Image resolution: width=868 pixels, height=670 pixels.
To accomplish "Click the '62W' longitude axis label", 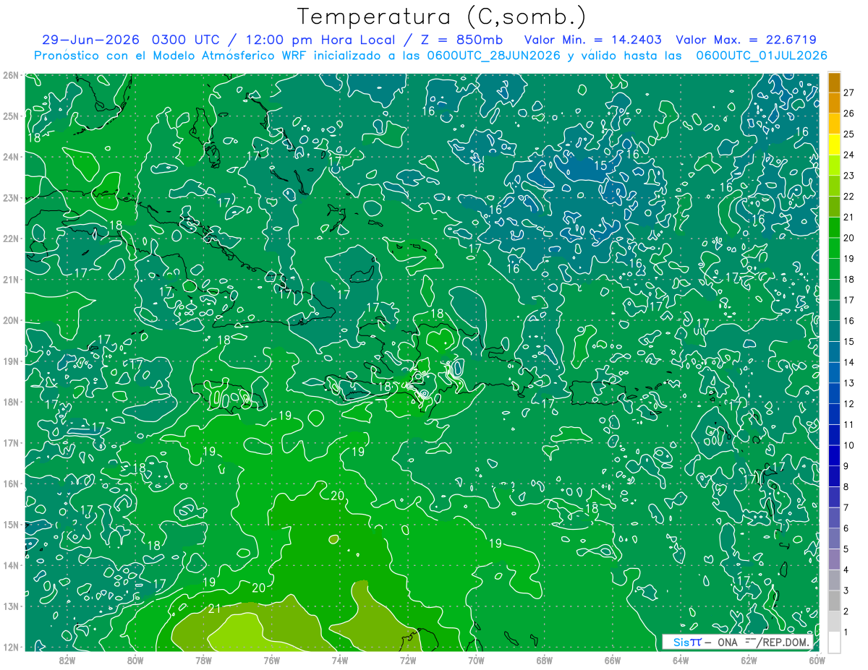I will [749, 660].
